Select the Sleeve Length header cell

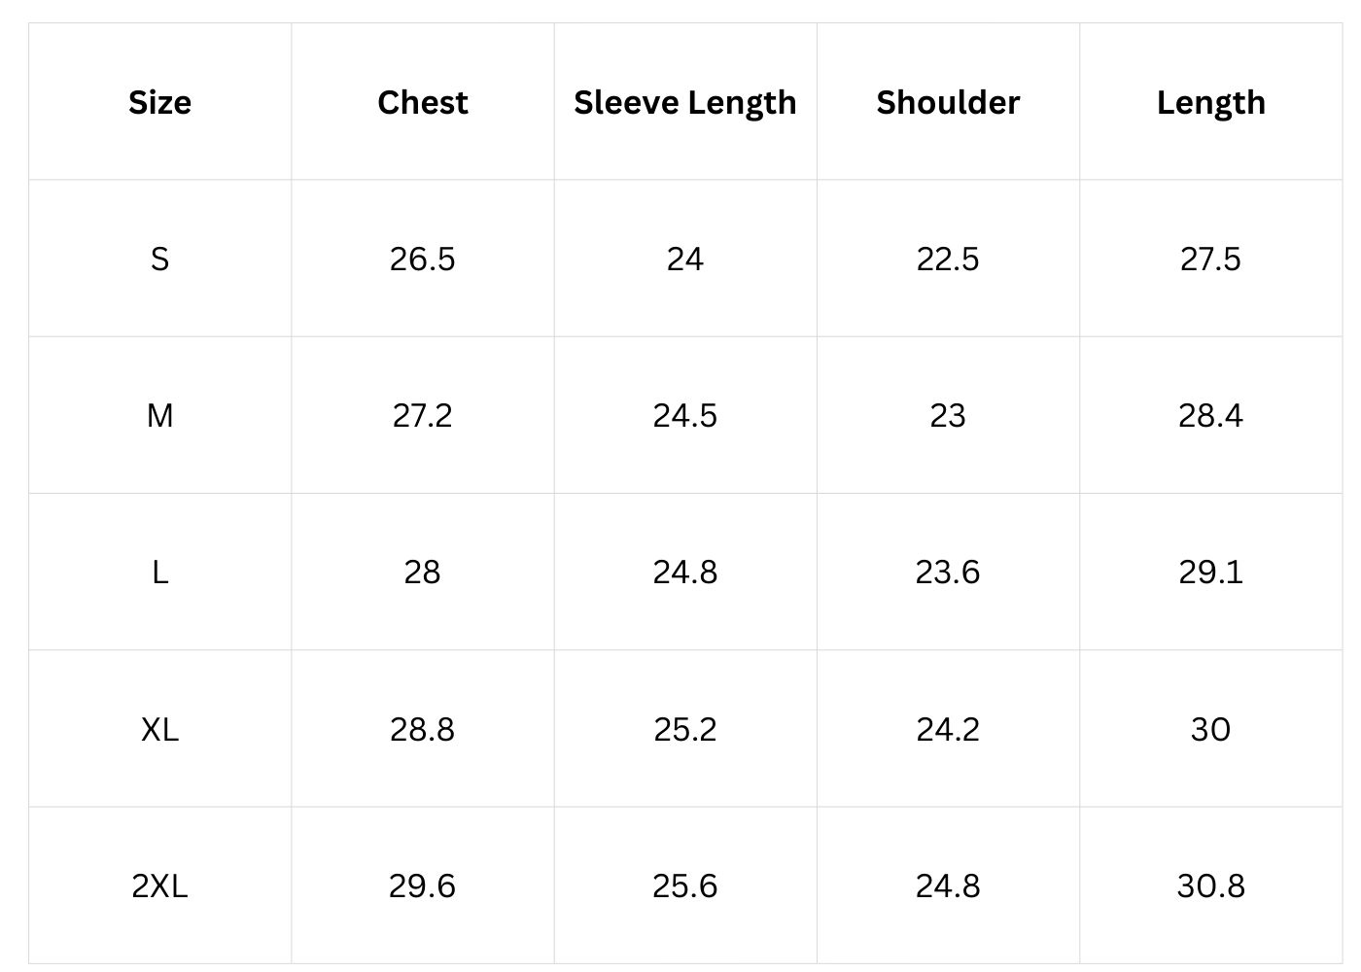point(685,102)
